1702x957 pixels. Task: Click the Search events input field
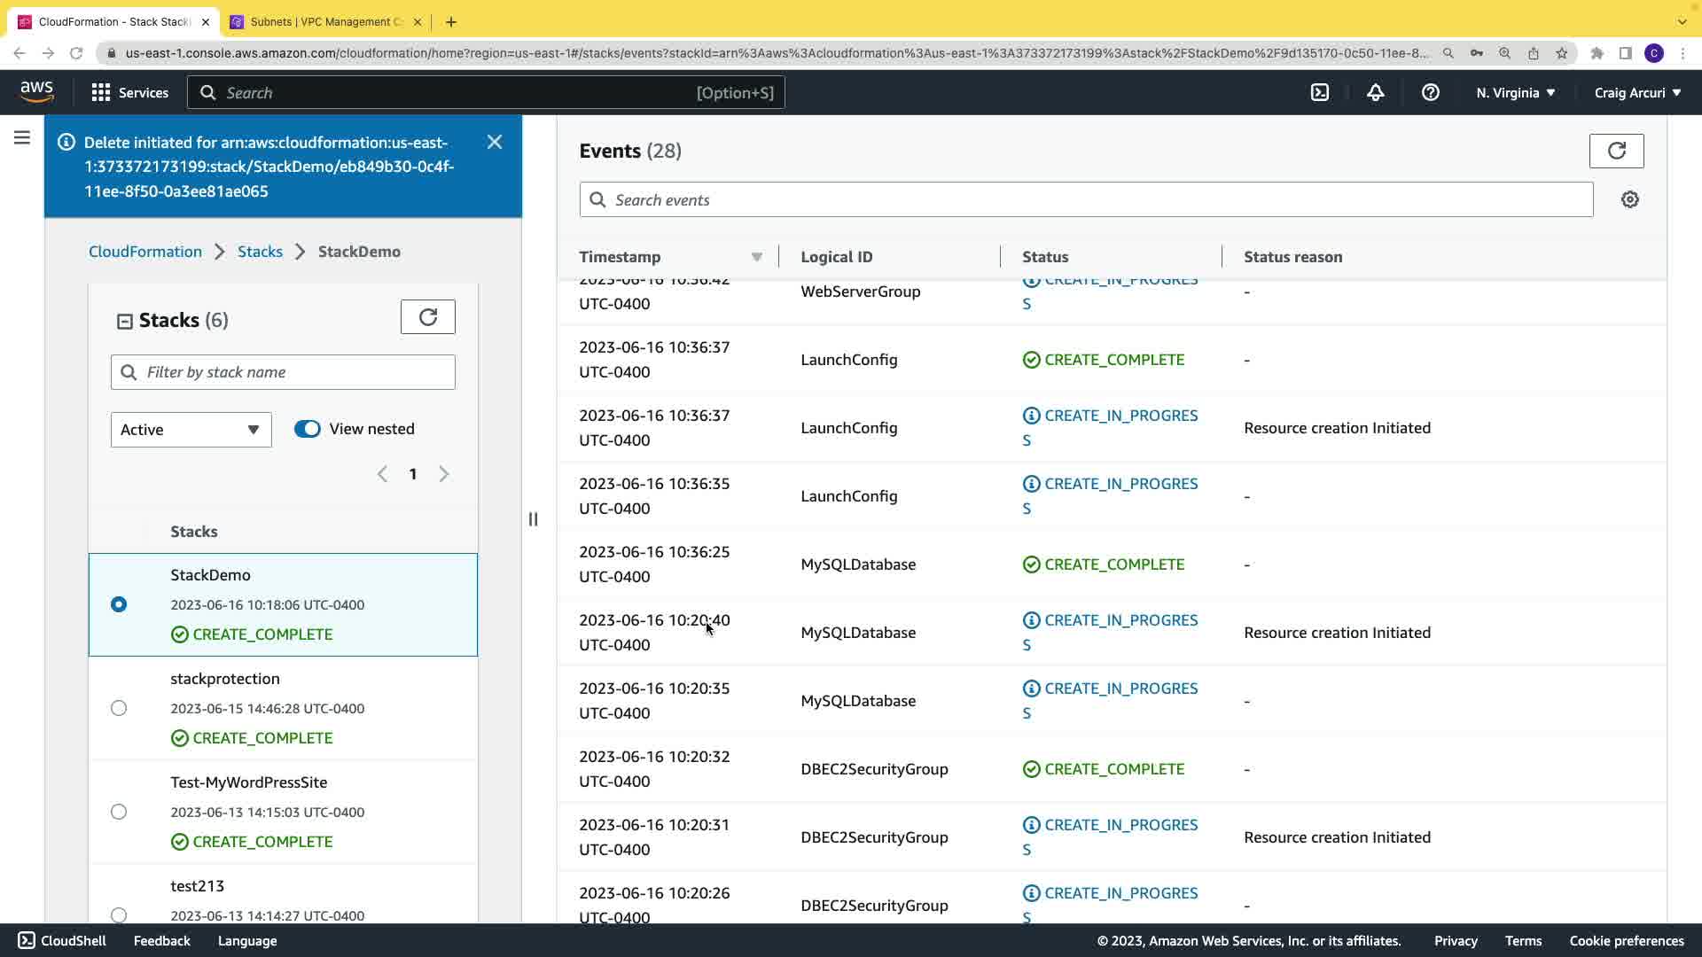(x=1086, y=200)
